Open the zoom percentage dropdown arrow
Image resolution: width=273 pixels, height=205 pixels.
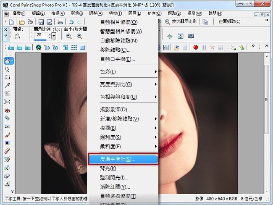(x=54, y=36)
